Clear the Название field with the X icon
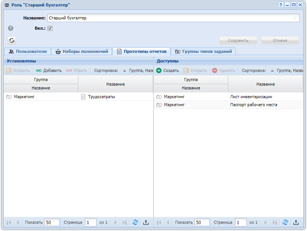307x231 pixels. click(x=295, y=18)
